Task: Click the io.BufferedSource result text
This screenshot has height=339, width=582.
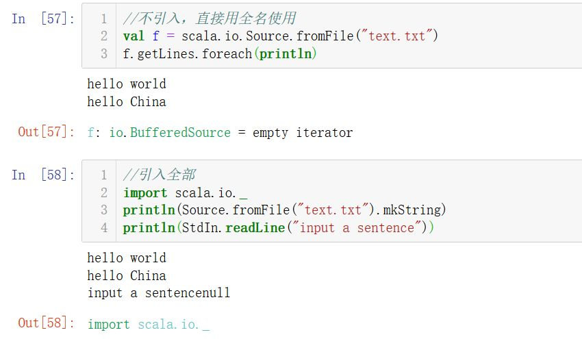Action: click(x=170, y=133)
